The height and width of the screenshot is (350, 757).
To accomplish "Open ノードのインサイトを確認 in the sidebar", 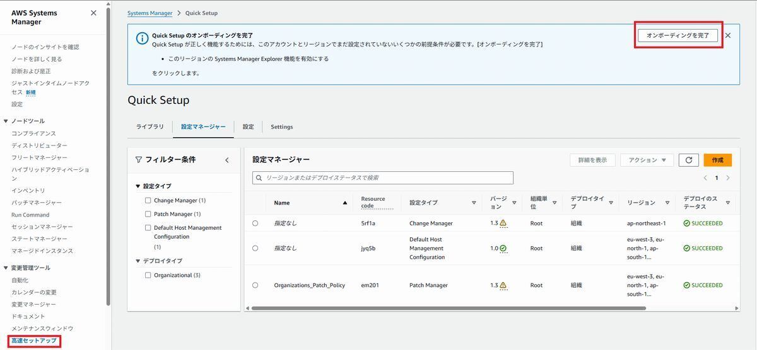I will coord(45,47).
